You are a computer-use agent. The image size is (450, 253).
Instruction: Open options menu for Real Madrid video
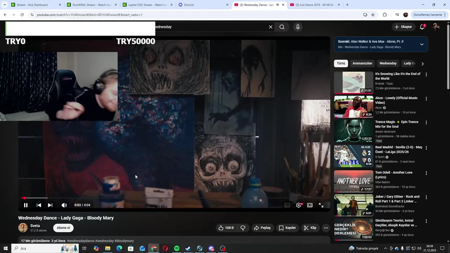(x=426, y=148)
